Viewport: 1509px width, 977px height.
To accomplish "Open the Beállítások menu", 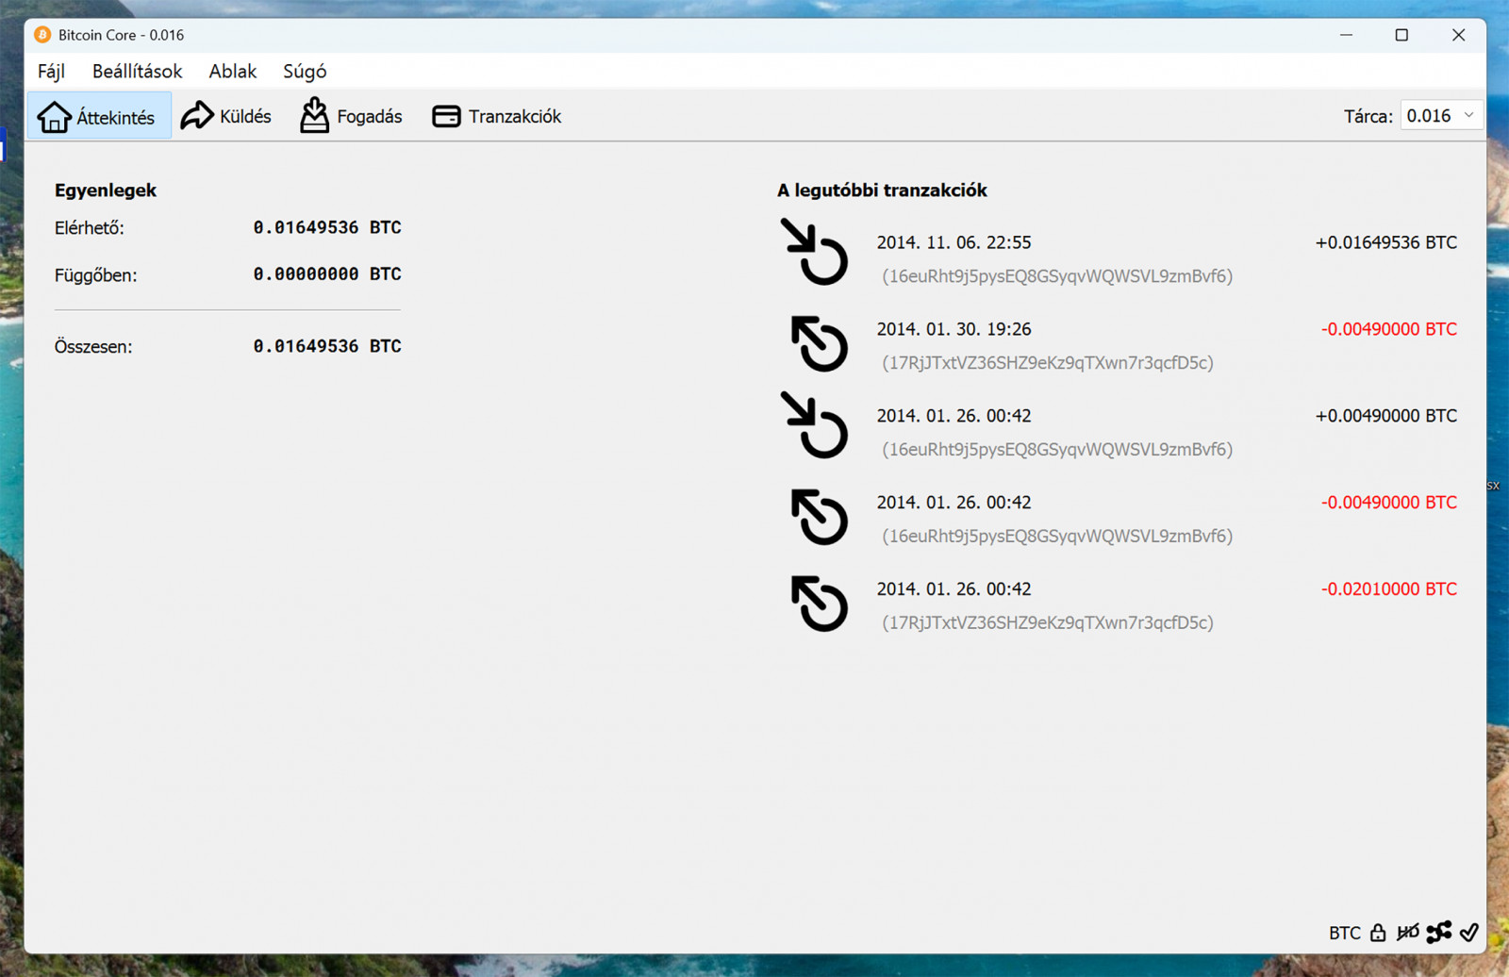I will tap(137, 72).
